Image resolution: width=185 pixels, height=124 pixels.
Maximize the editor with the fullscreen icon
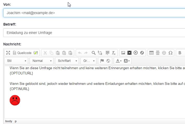[x=8, y=53]
